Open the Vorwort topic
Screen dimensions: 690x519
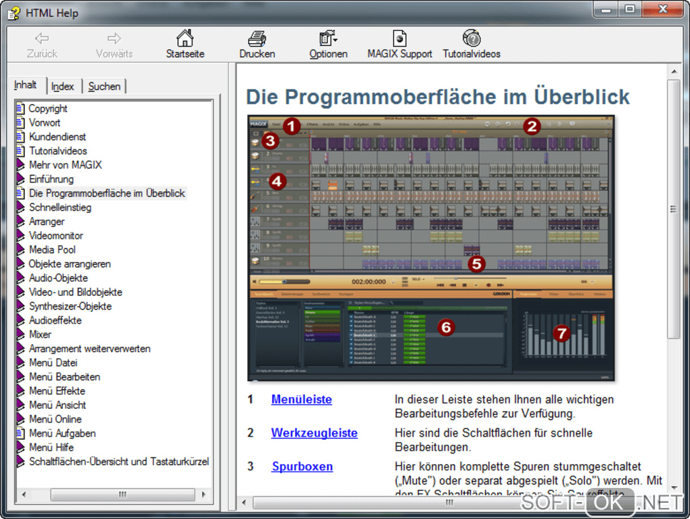tap(45, 122)
